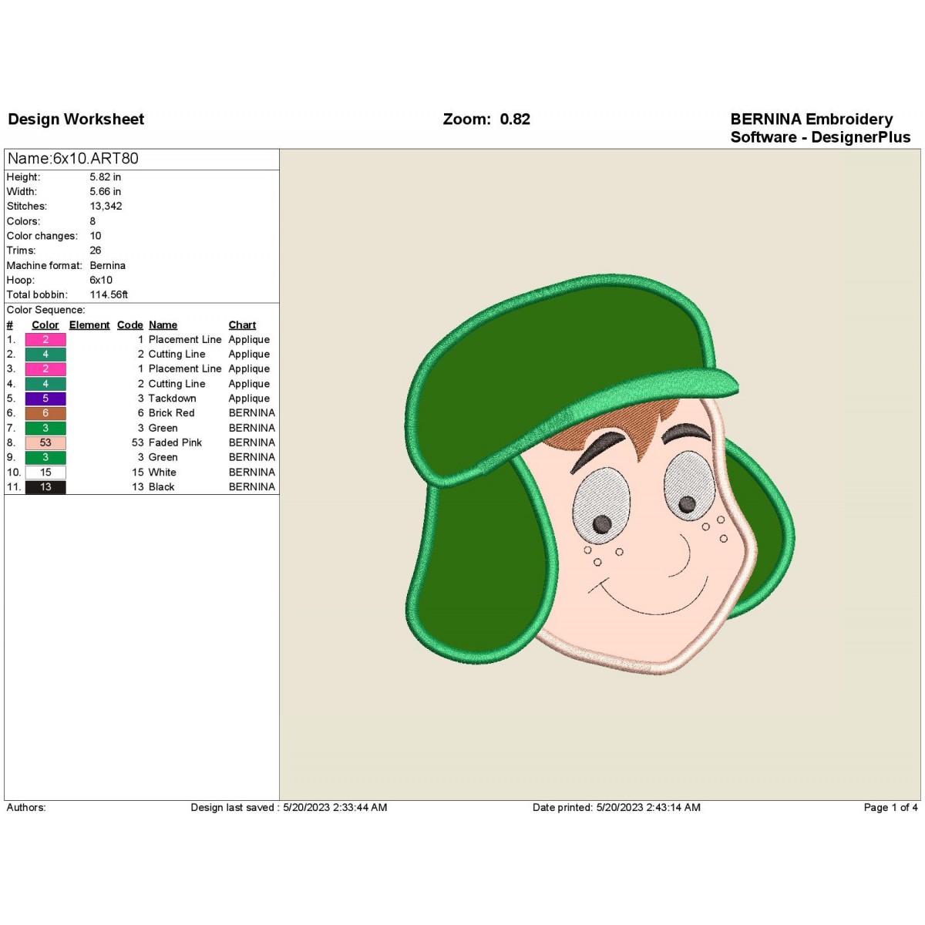Click the Name column header
Screen dimensions: 925x925
pos(163,325)
